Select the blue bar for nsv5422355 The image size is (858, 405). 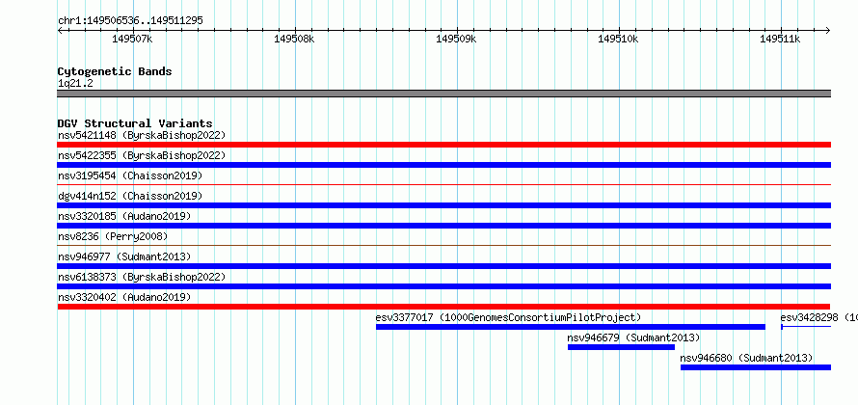[x=444, y=165]
